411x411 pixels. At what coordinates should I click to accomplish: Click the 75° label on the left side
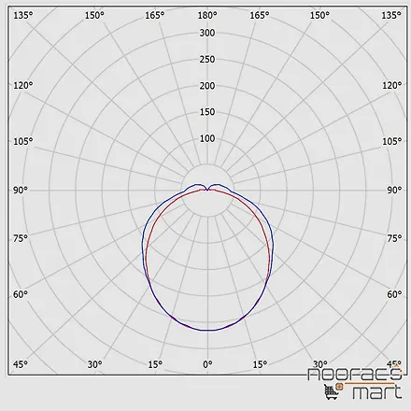coord(21,238)
